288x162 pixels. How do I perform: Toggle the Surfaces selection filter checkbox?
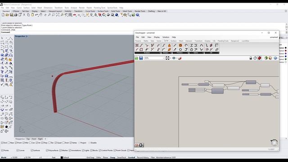point(32,150)
